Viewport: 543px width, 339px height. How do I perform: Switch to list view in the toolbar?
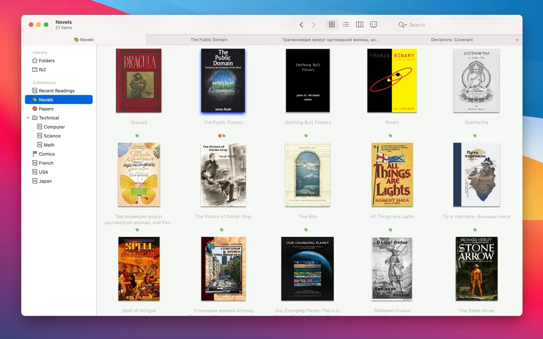[345, 24]
